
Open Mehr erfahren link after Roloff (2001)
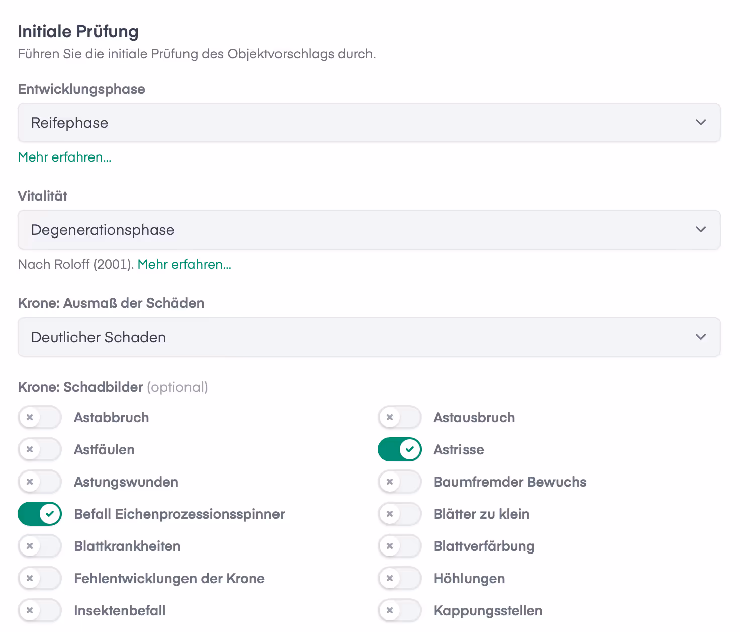184,264
